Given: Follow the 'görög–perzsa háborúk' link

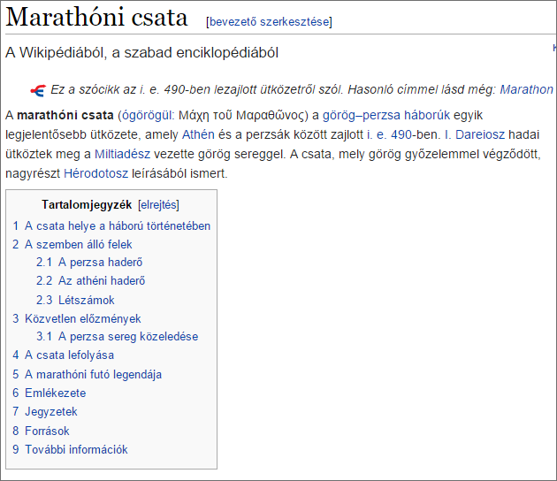Looking at the screenshot, I should coord(386,116).
